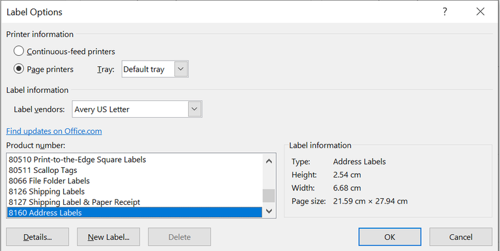Viewport: 500px width, 251px height.
Task: Select 80511 Scallop Tags
Action: pyautogui.click(x=134, y=170)
